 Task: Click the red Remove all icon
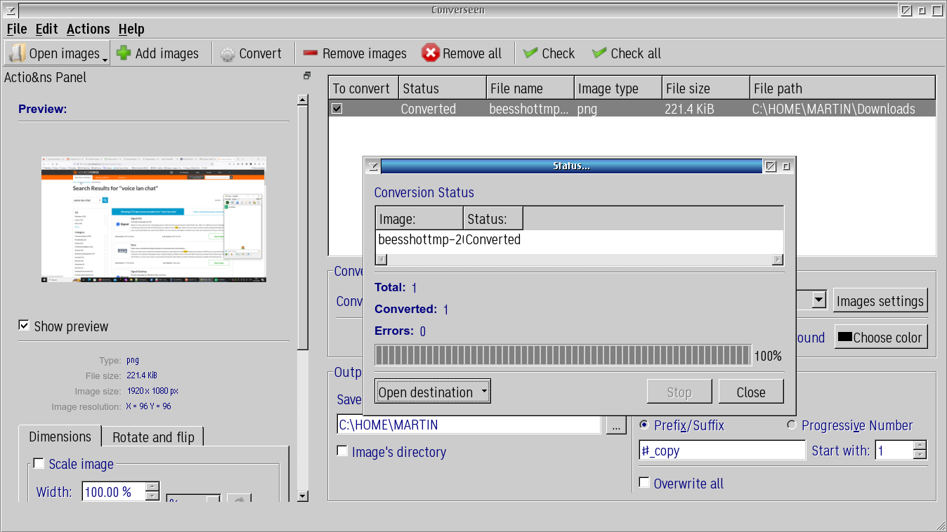coord(431,53)
